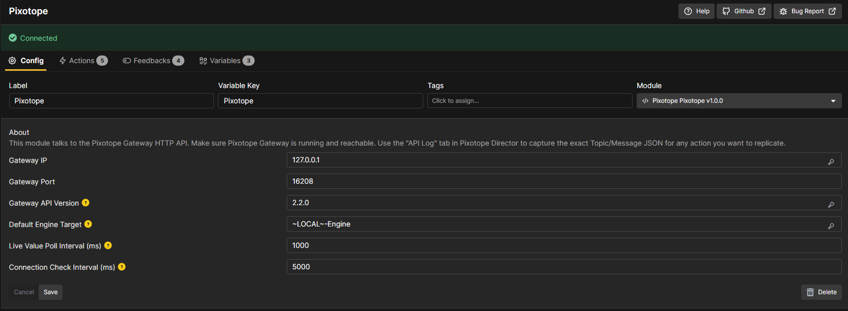This screenshot has height=311, width=848.
Task: Show help for Connection Check Interval
Action: tap(122, 267)
